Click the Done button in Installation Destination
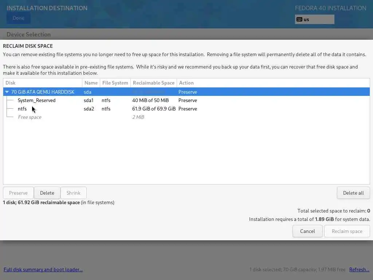This screenshot has height=280, width=373. tap(19, 18)
